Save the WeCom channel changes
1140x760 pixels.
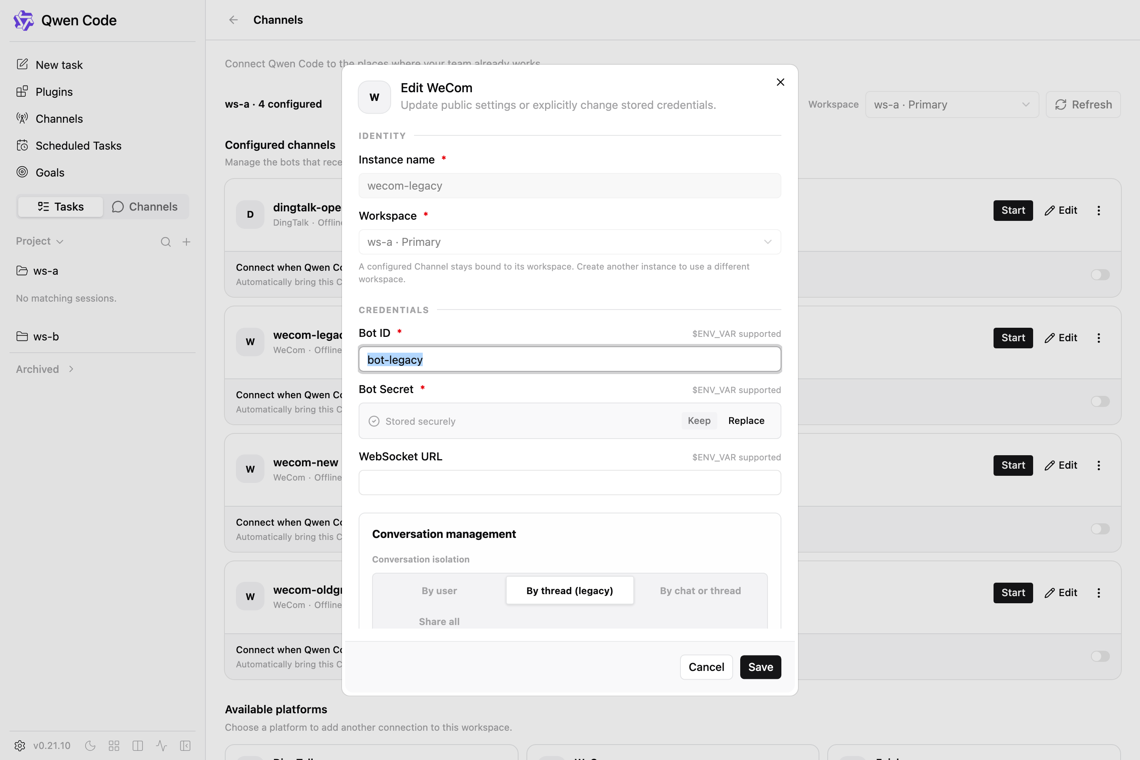pyautogui.click(x=760, y=667)
